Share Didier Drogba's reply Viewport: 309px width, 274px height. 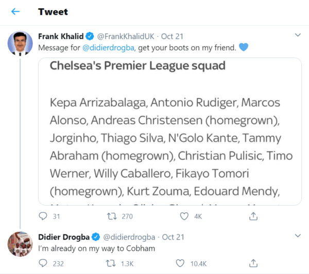click(x=253, y=263)
